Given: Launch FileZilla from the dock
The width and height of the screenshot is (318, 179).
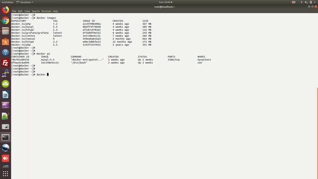Looking at the screenshot, I should click(5, 63).
